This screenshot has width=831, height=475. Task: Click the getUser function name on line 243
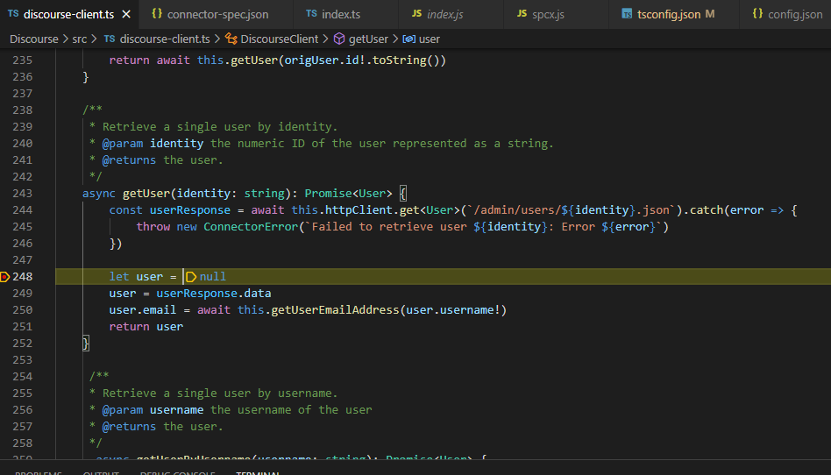click(146, 193)
